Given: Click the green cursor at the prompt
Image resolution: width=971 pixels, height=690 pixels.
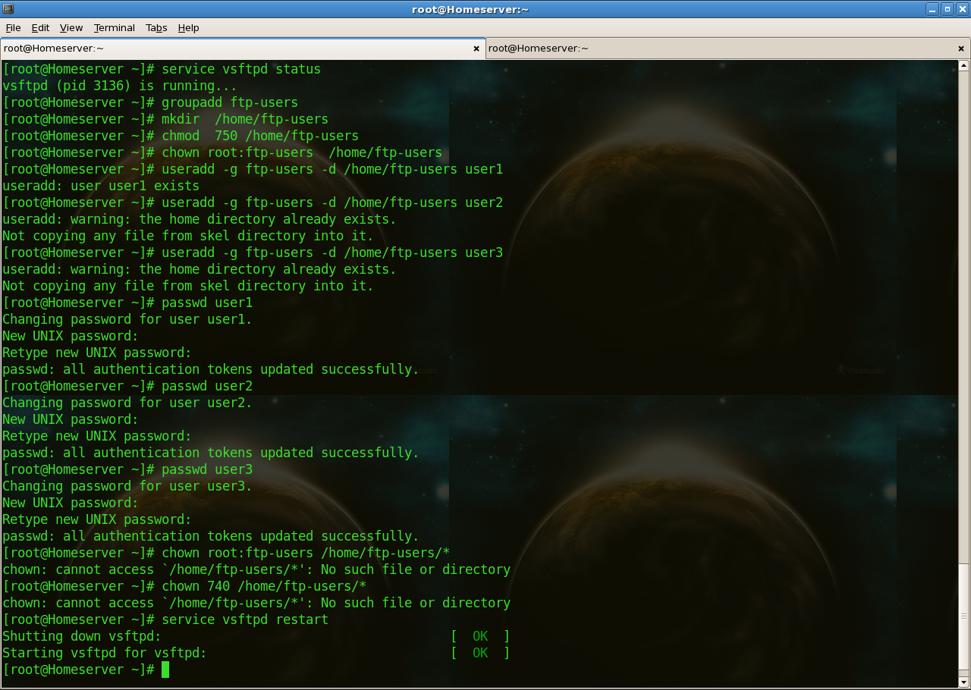Looking at the screenshot, I should (x=165, y=670).
